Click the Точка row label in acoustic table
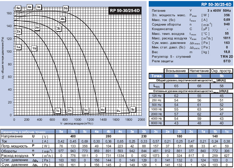 [x=156, y=76]
